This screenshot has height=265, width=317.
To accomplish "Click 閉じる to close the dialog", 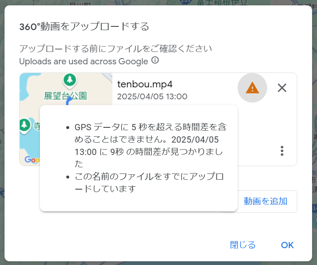I will pyautogui.click(x=242, y=245).
